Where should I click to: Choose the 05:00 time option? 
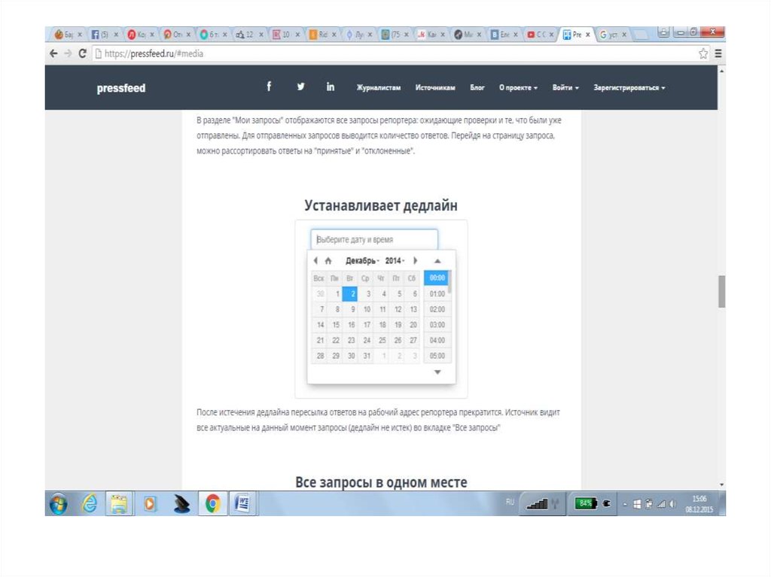(437, 356)
